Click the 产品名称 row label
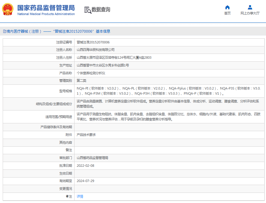The image size is (266, 203). point(66,73)
